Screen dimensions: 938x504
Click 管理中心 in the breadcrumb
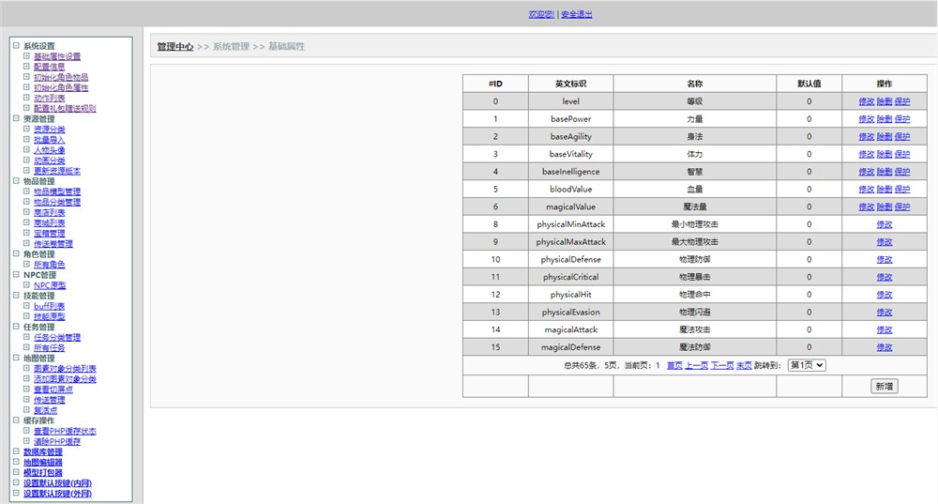coord(175,46)
